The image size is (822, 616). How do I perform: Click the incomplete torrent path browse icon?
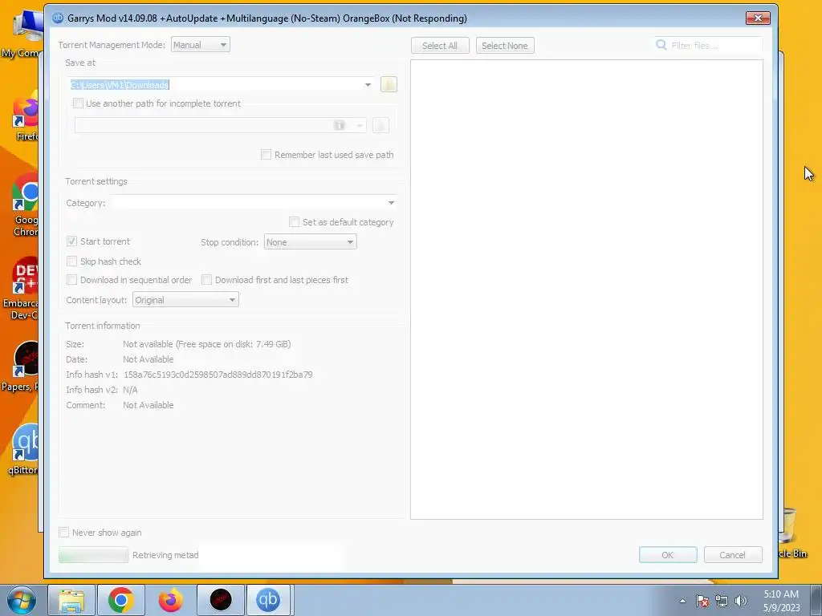click(x=380, y=125)
